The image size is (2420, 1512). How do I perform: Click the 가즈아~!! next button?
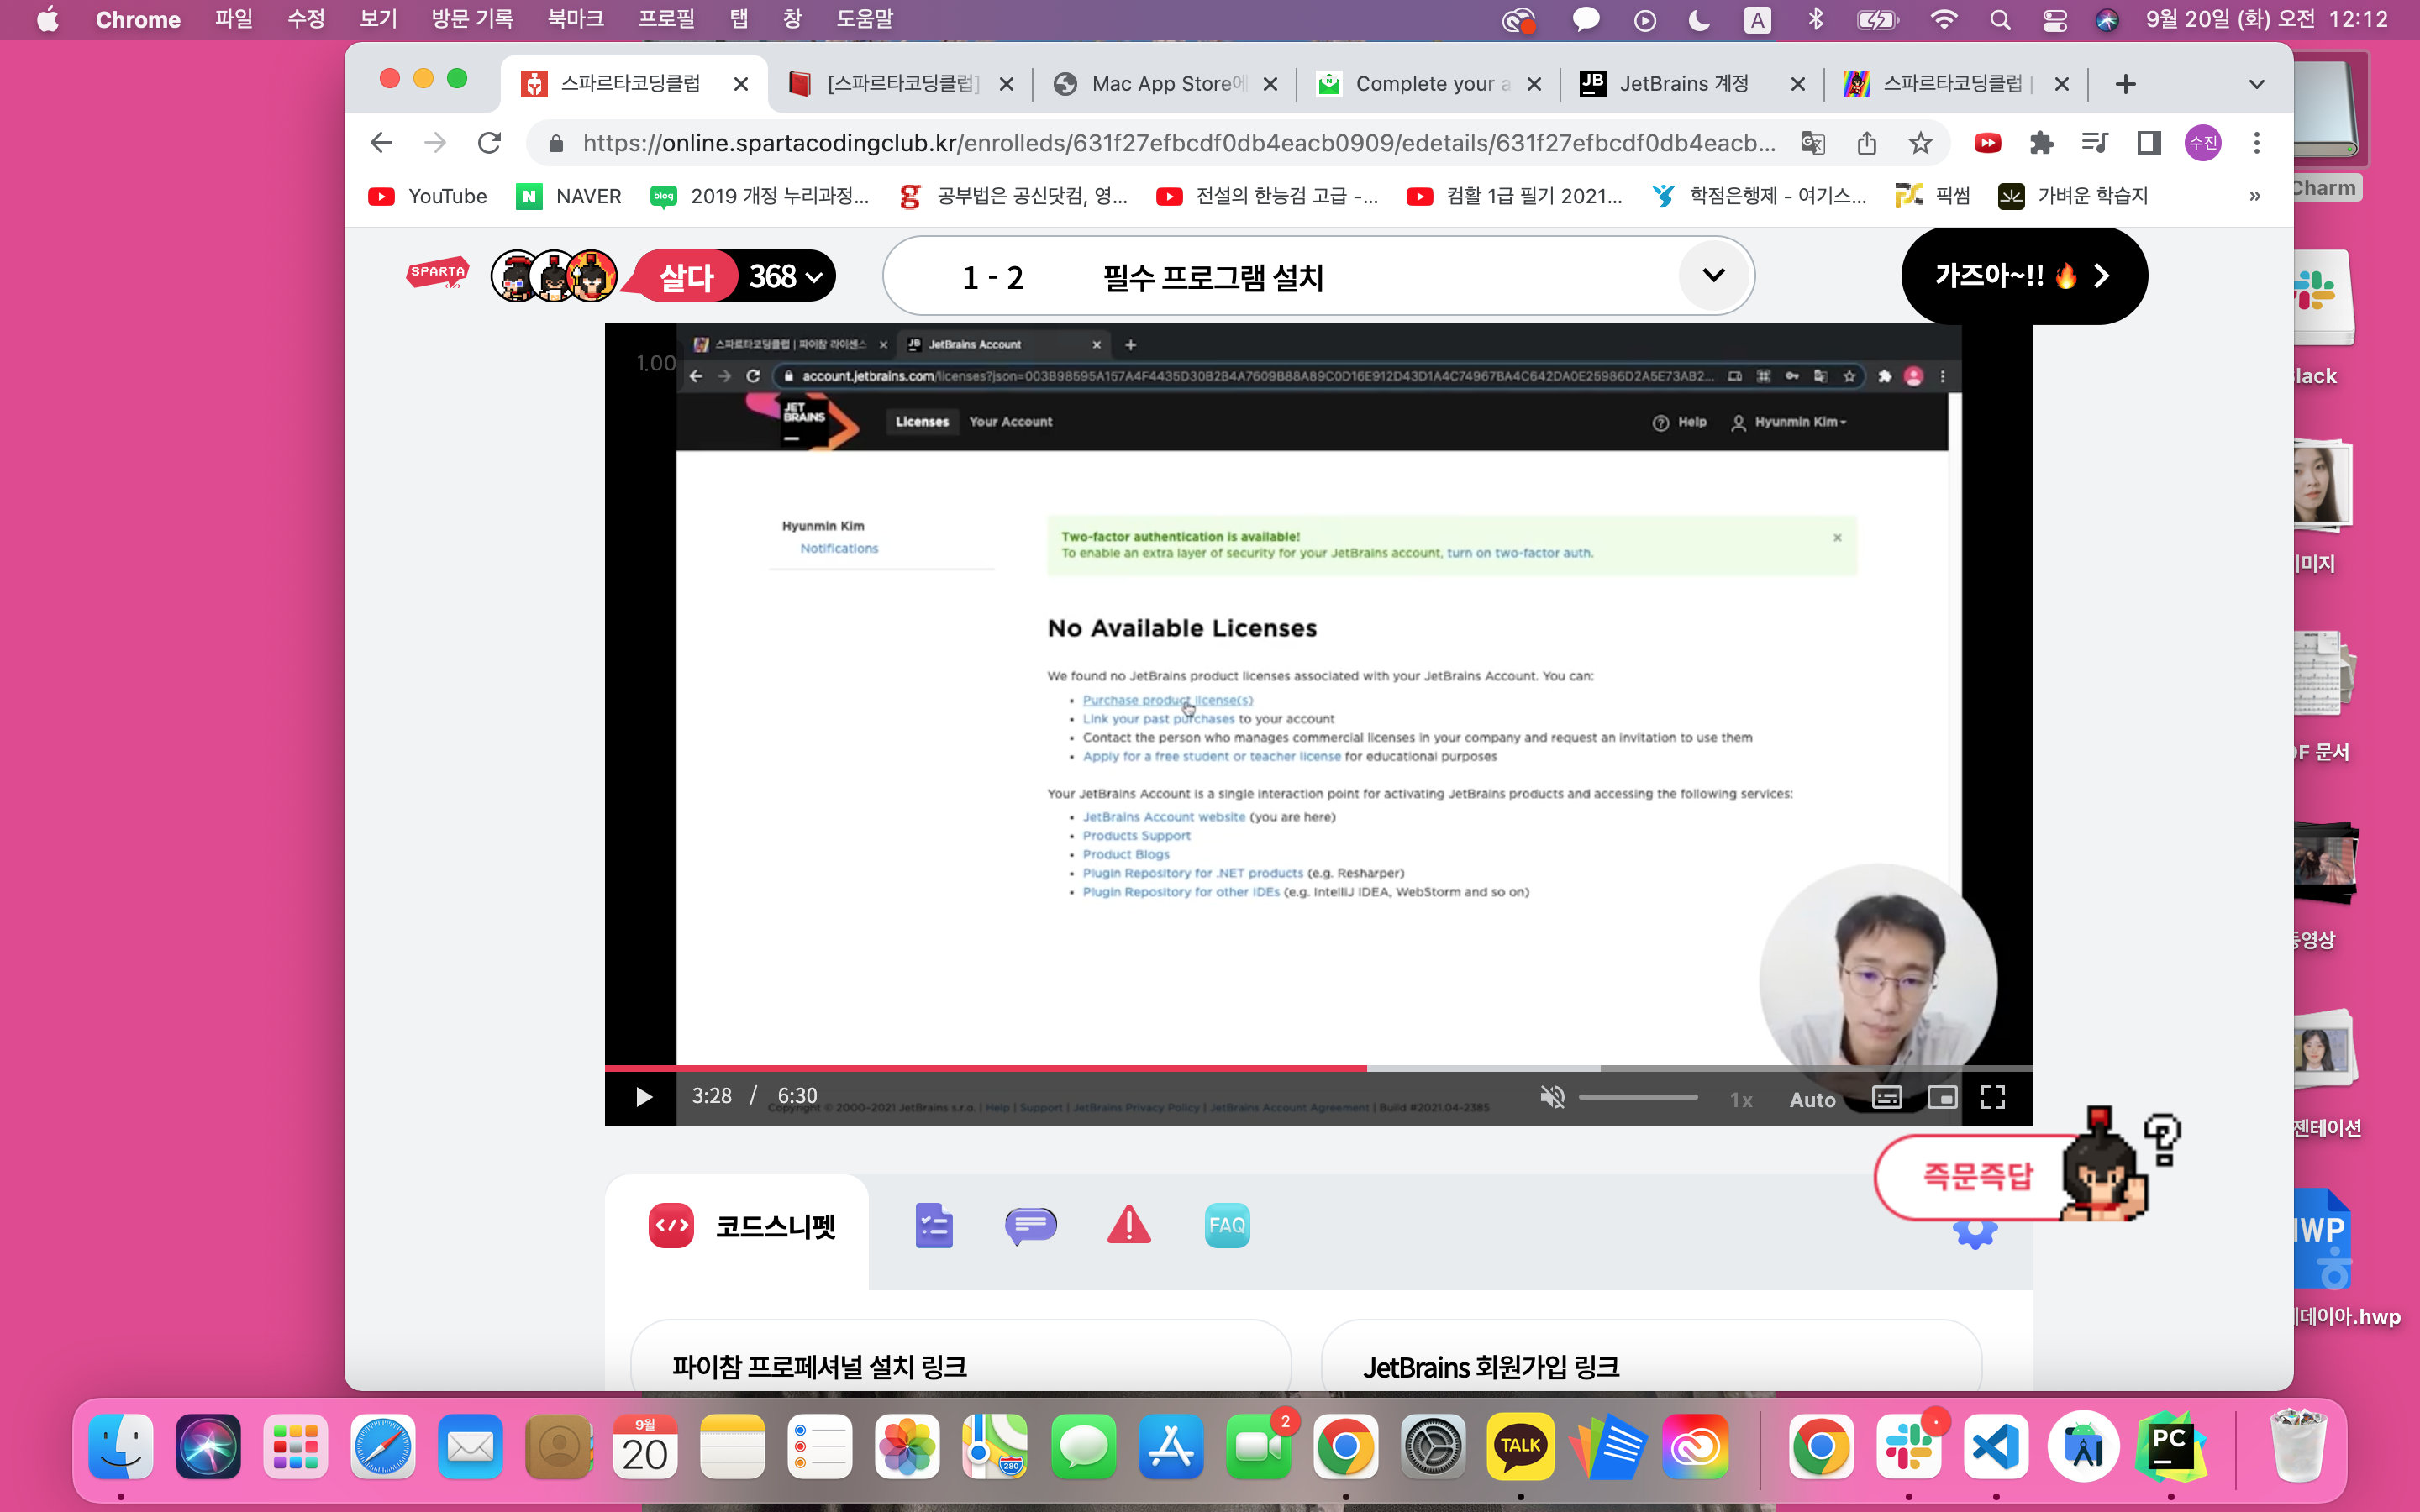point(2024,276)
